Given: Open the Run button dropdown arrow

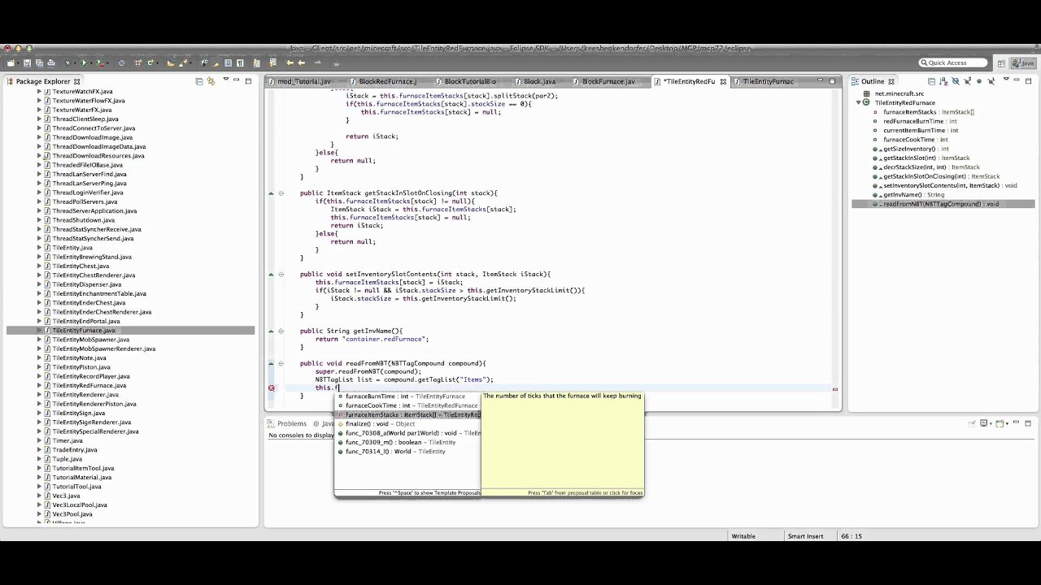Looking at the screenshot, I should pos(90,63).
